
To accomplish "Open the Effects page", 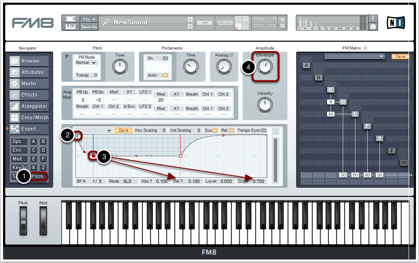I will click(29, 95).
